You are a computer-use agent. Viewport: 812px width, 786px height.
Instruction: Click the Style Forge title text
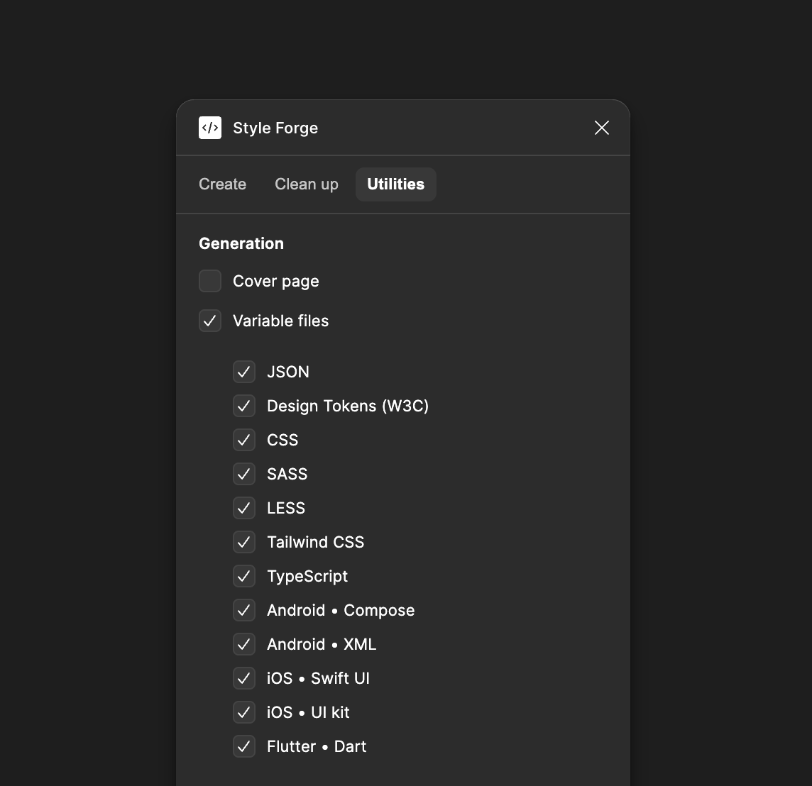point(275,128)
